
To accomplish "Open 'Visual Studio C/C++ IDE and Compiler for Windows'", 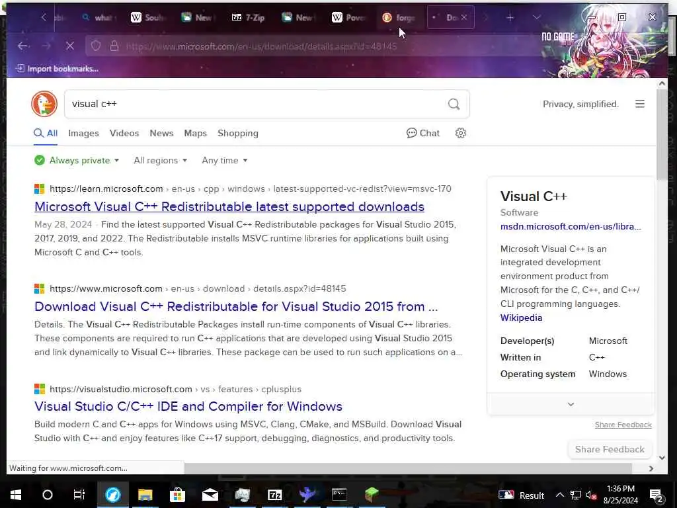I will coord(188,406).
